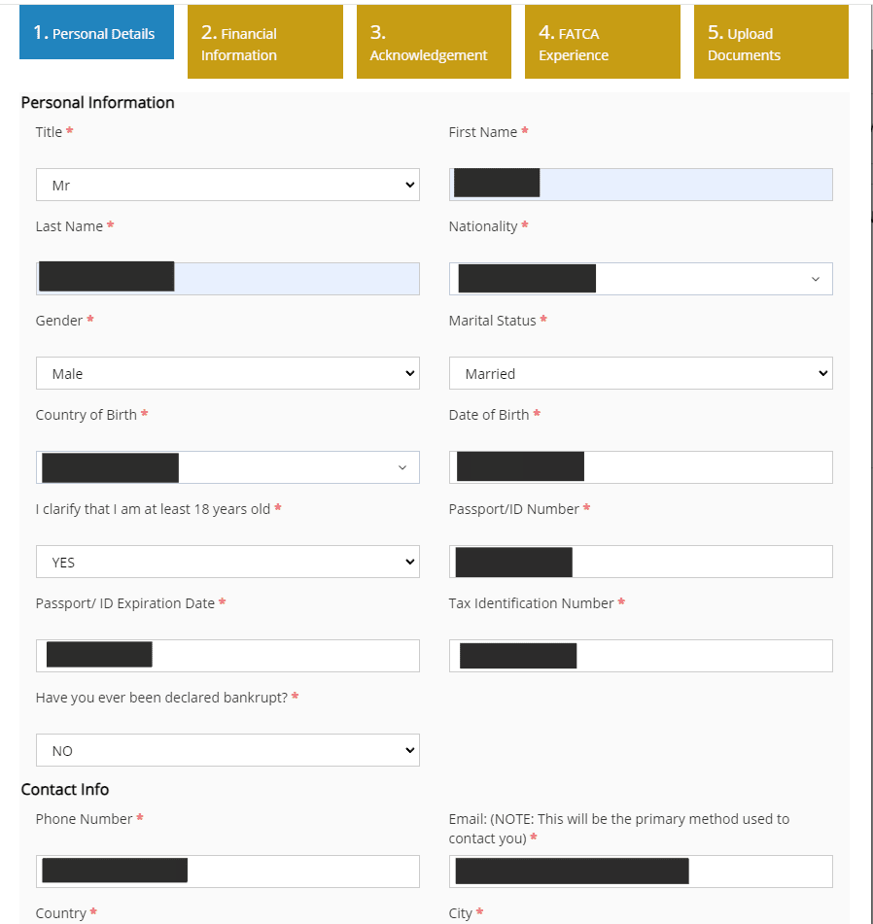Click the Gender dropdown arrow
Image resolution: width=873 pixels, height=924 pixels.
click(409, 374)
